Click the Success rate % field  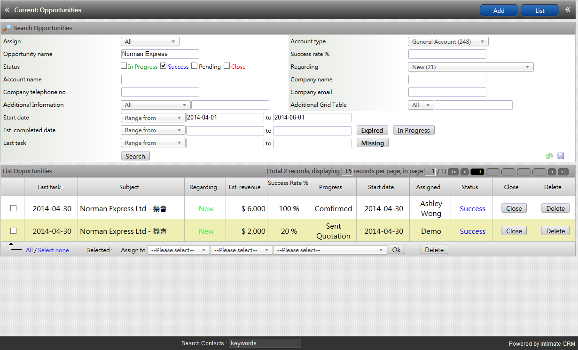[x=447, y=54]
